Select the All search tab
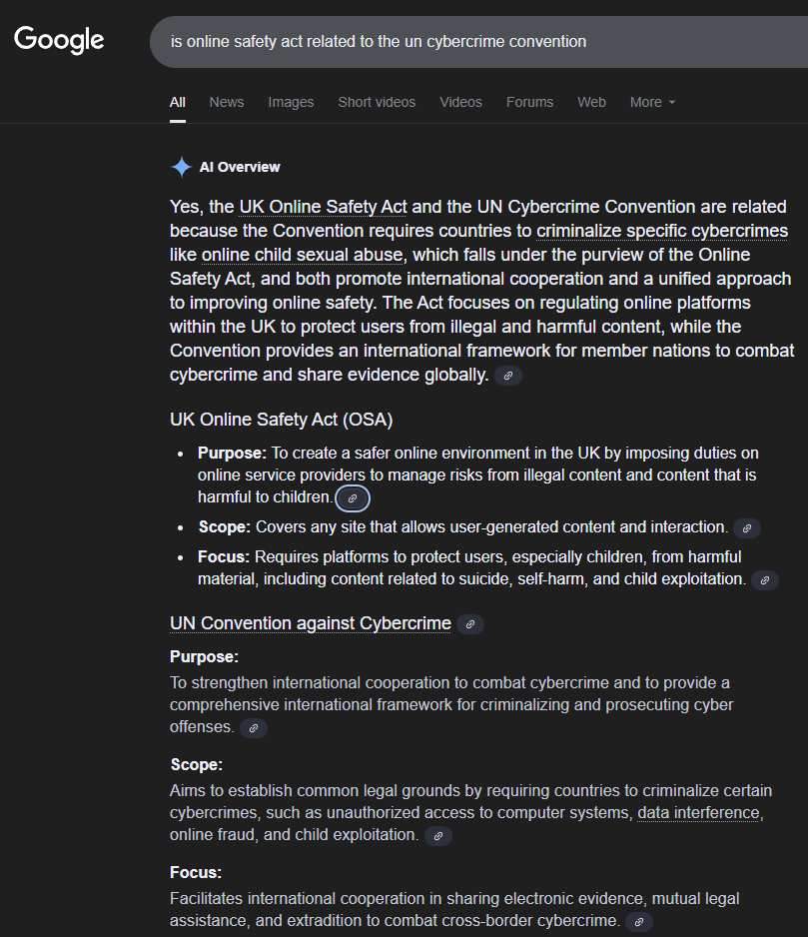808x937 pixels. pos(178,102)
